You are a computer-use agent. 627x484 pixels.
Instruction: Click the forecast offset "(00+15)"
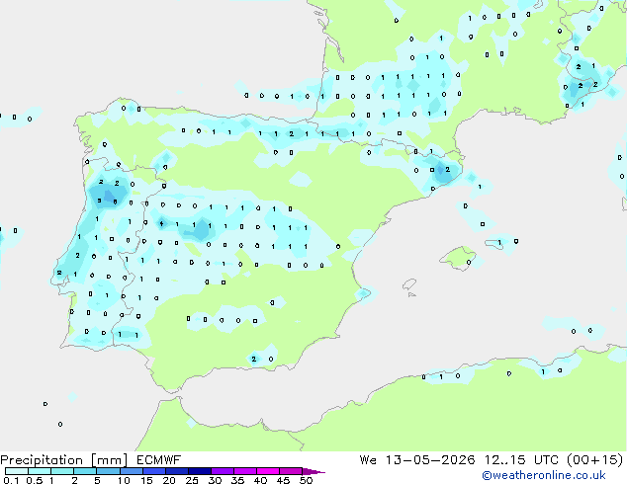(594, 460)
